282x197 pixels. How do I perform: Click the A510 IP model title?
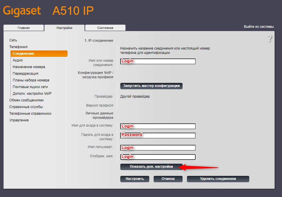[73, 11]
